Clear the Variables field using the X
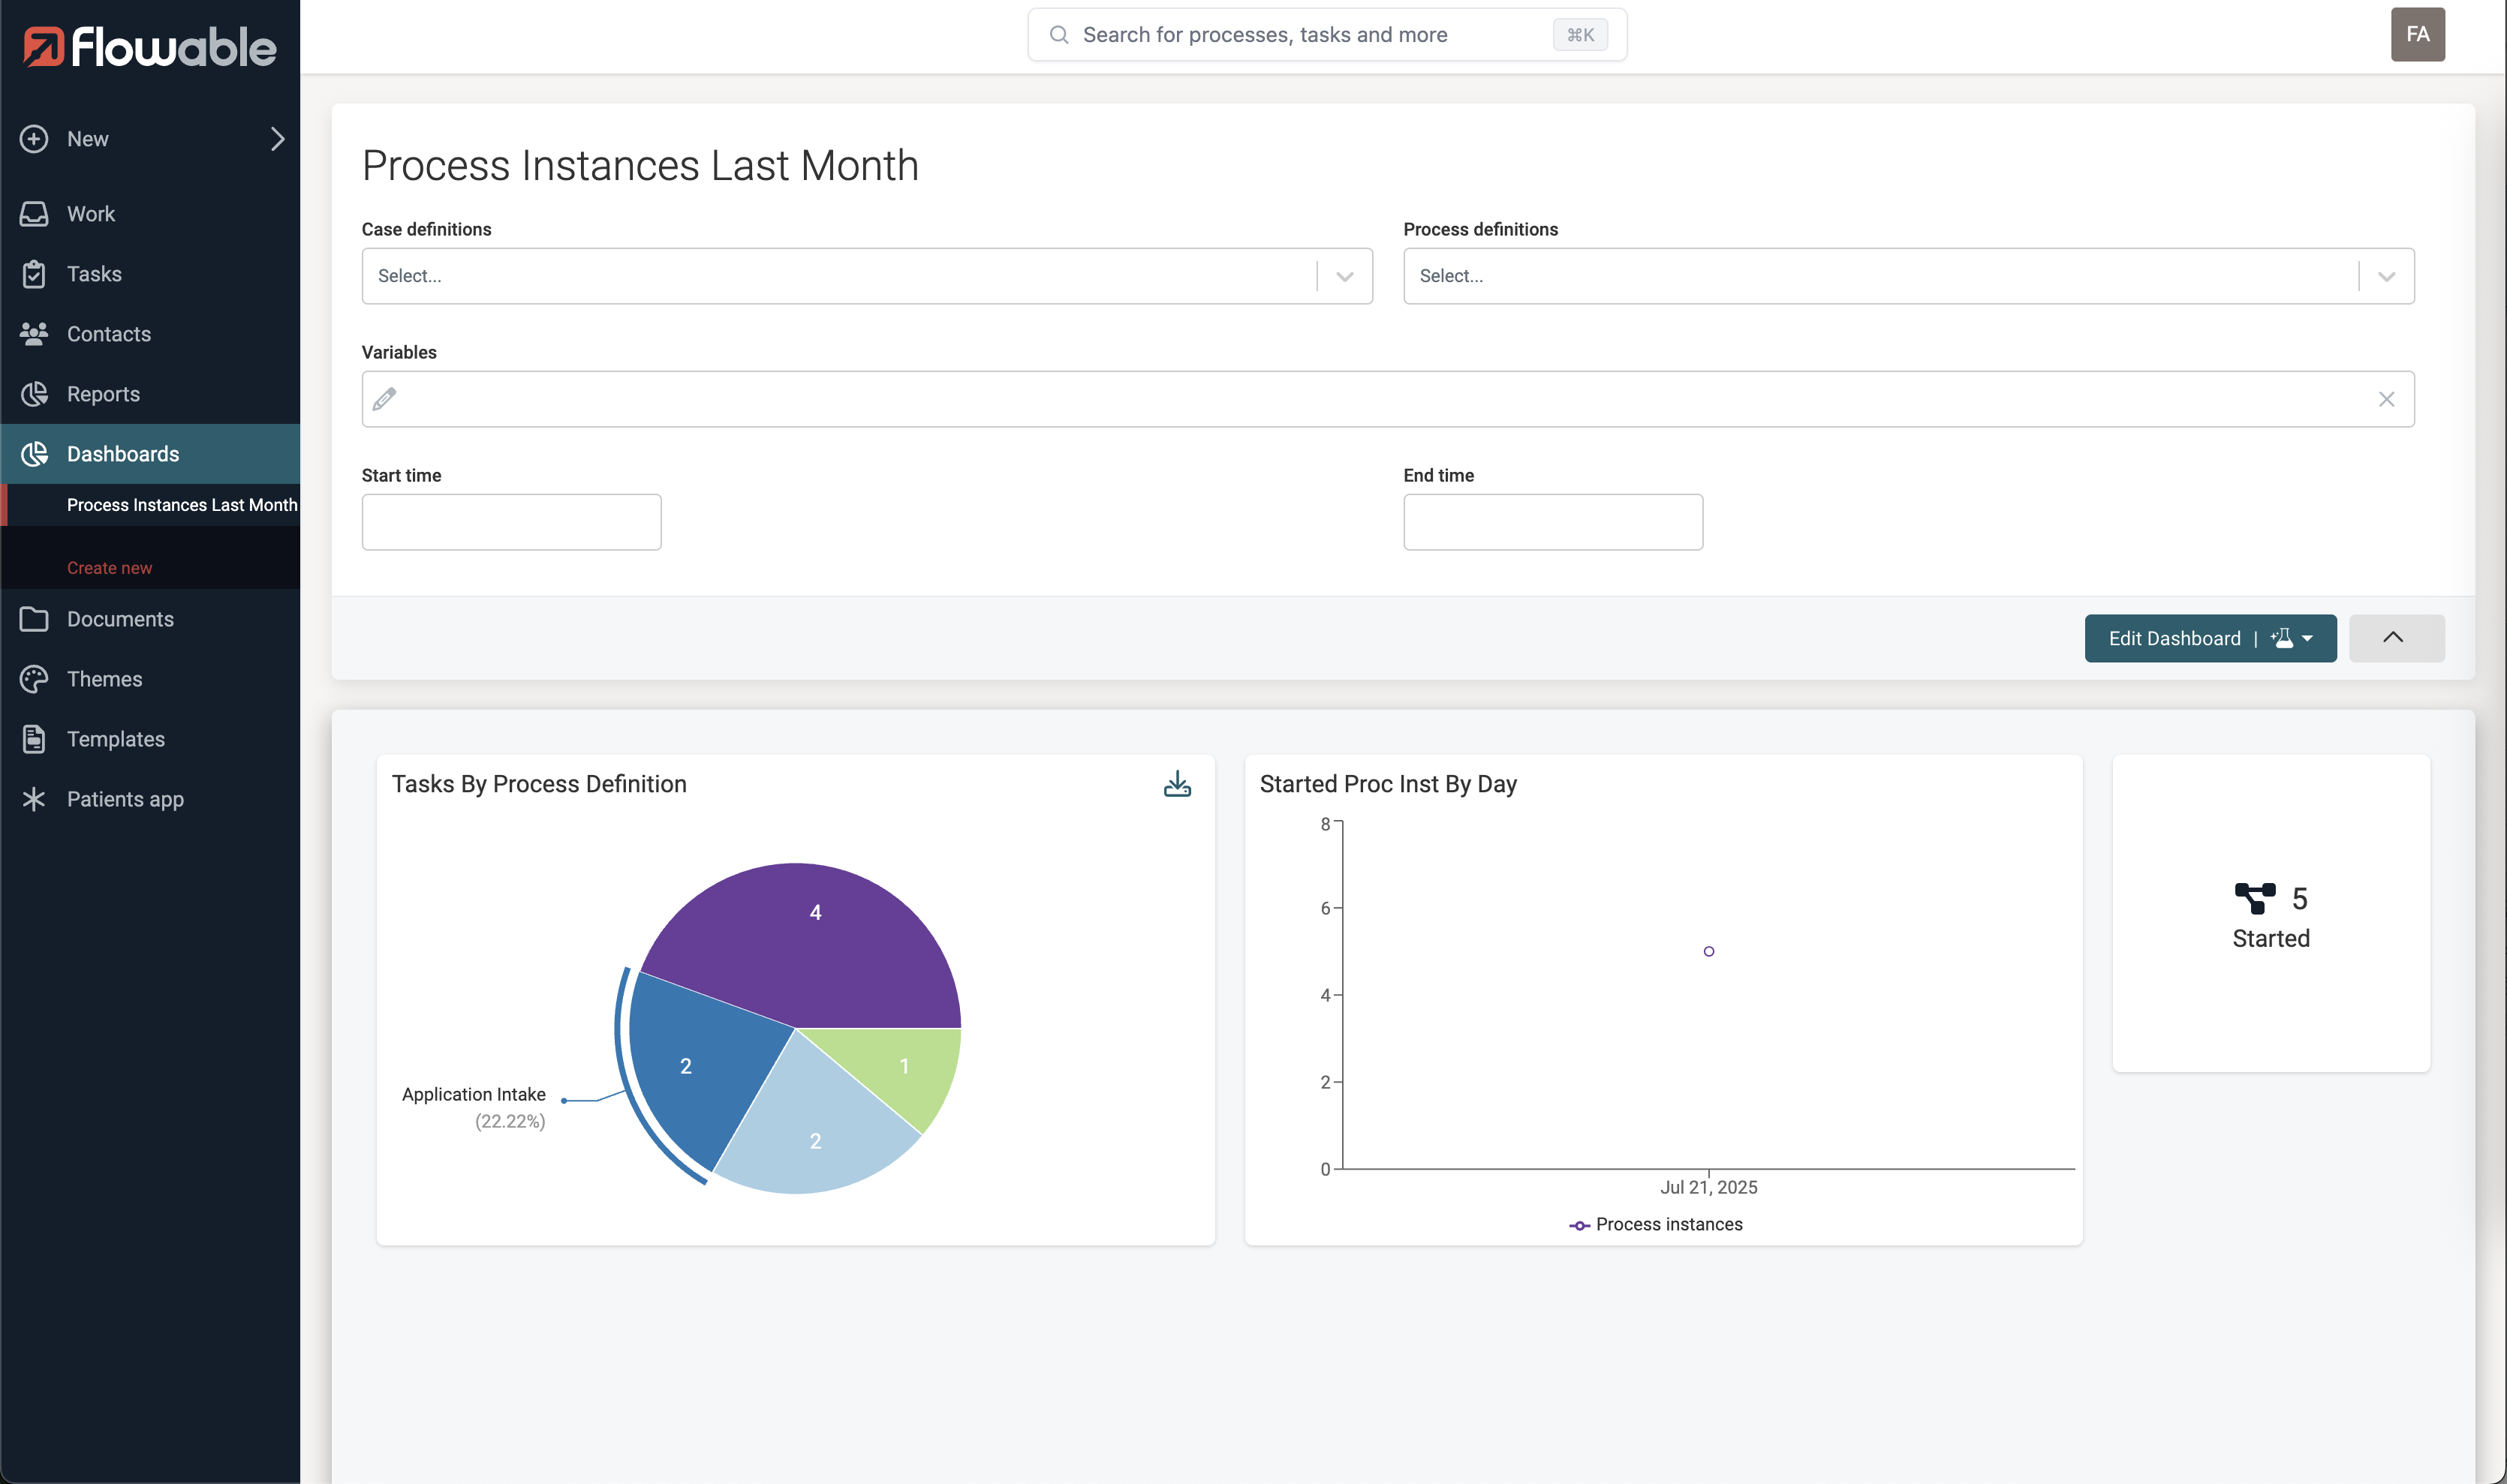 click(x=2387, y=399)
